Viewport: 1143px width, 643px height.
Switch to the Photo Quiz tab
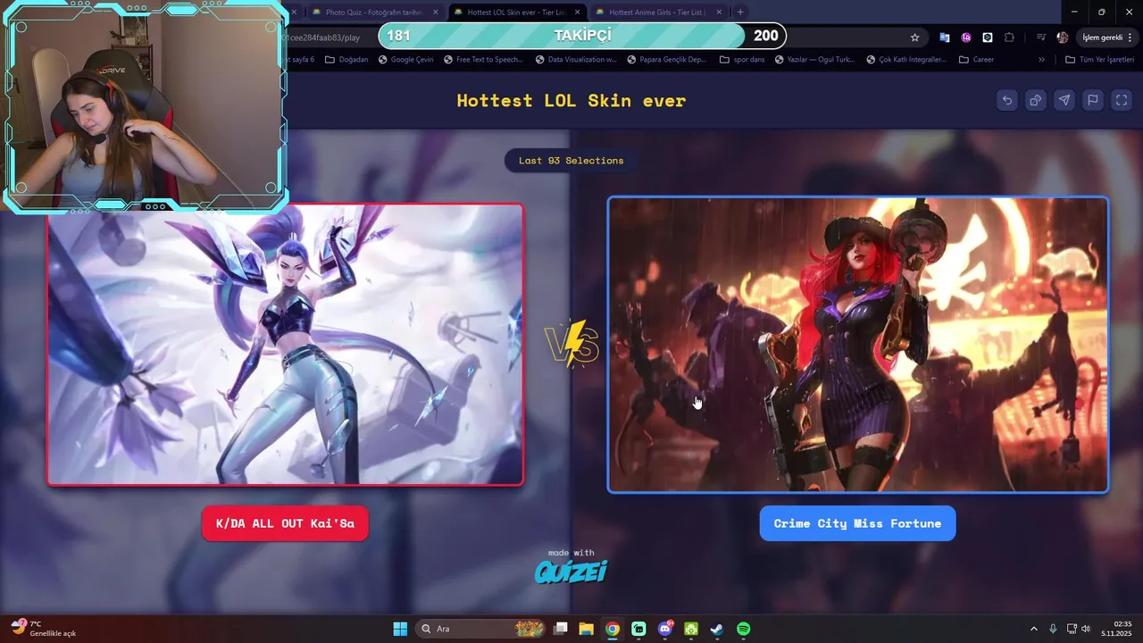(x=373, y=13)
